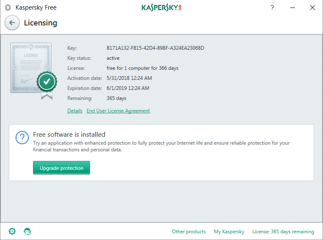Click the key status value 'active'
Image resolution: width=323 pixels, height=240 pixels.
coord(113,58)
